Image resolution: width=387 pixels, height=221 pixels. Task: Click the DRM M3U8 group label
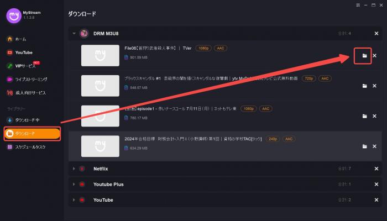(x=106, y=33)
